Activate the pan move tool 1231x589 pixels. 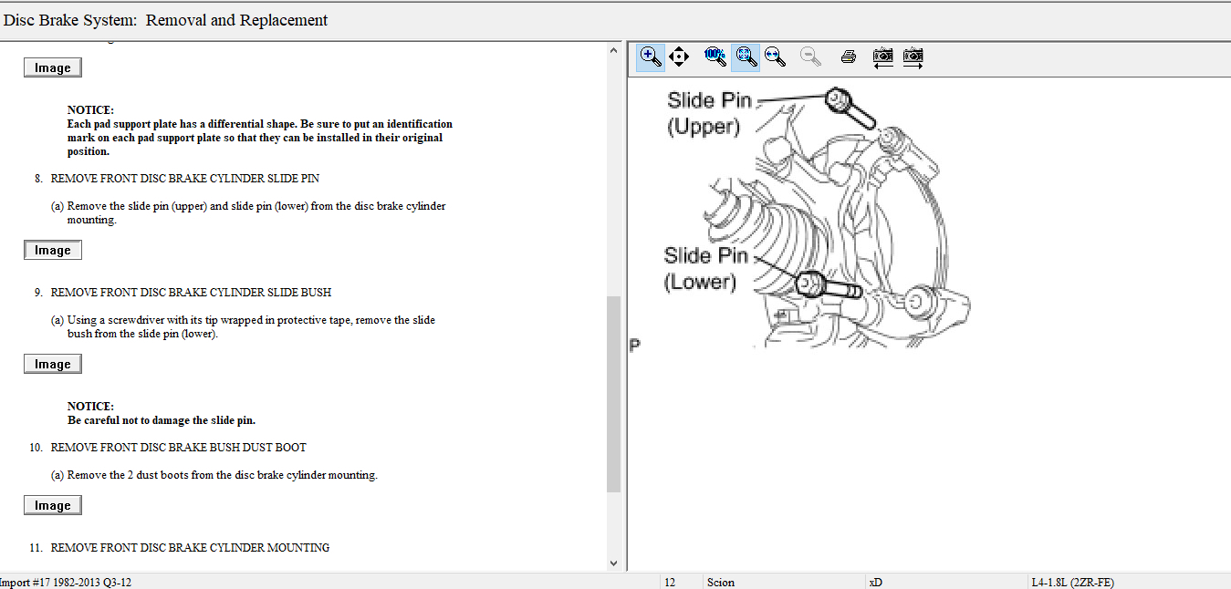[679, 57]
